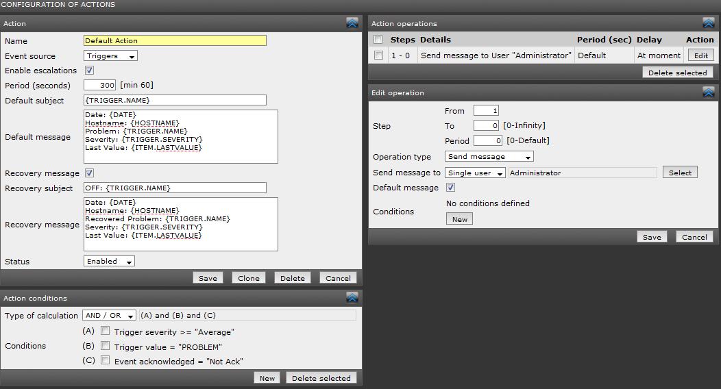Collapse the Action panel with its arrow icon
This screenshot has height=389, width=721.
tap(352, 23)
